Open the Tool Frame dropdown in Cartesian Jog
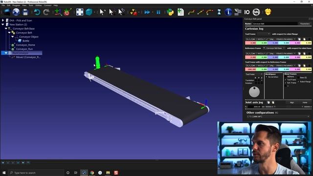 click(x=264, y=34)
